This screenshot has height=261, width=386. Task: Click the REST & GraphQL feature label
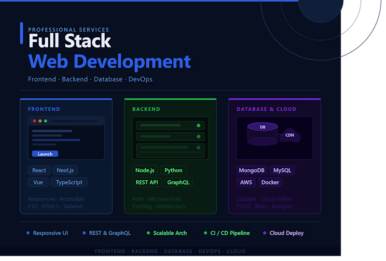pos(110,233)
